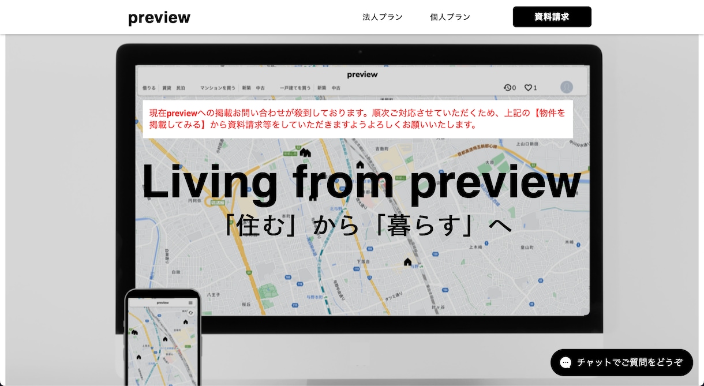Click the Living from preview headline
The image size is (704, 386).
coord(361,181)
